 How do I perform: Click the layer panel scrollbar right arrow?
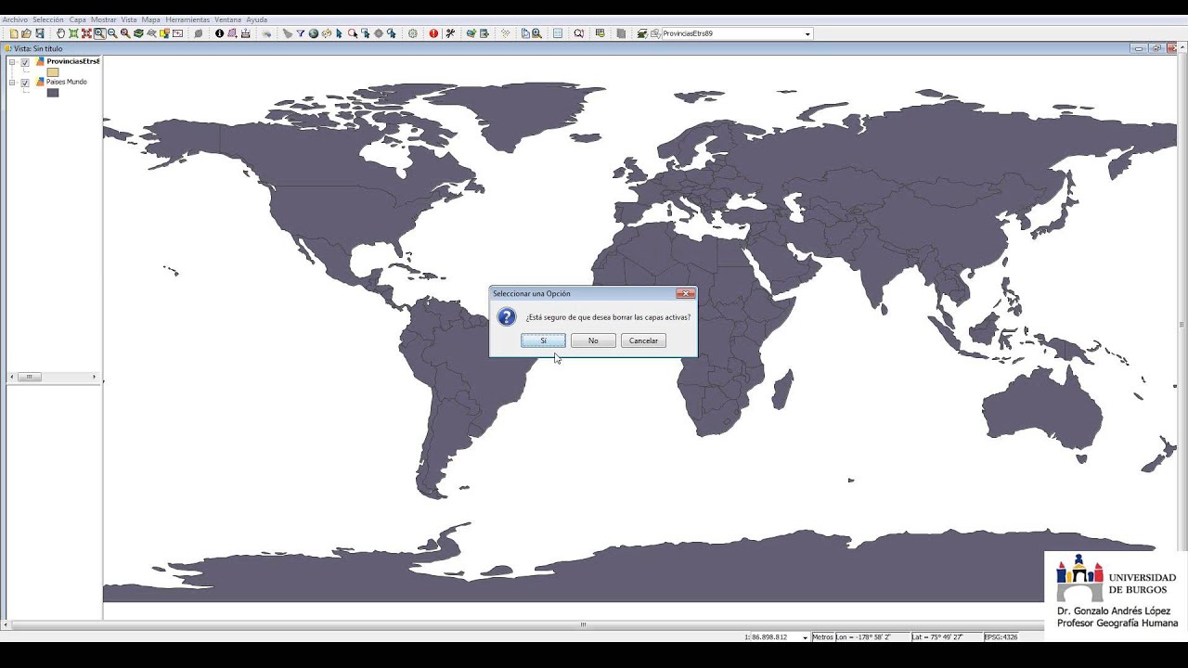(x=95, y=377)
